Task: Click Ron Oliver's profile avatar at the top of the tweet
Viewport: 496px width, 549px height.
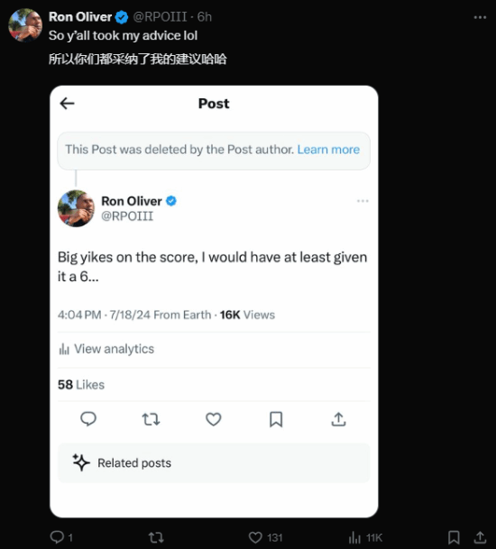Action: [x=25, y=25]
